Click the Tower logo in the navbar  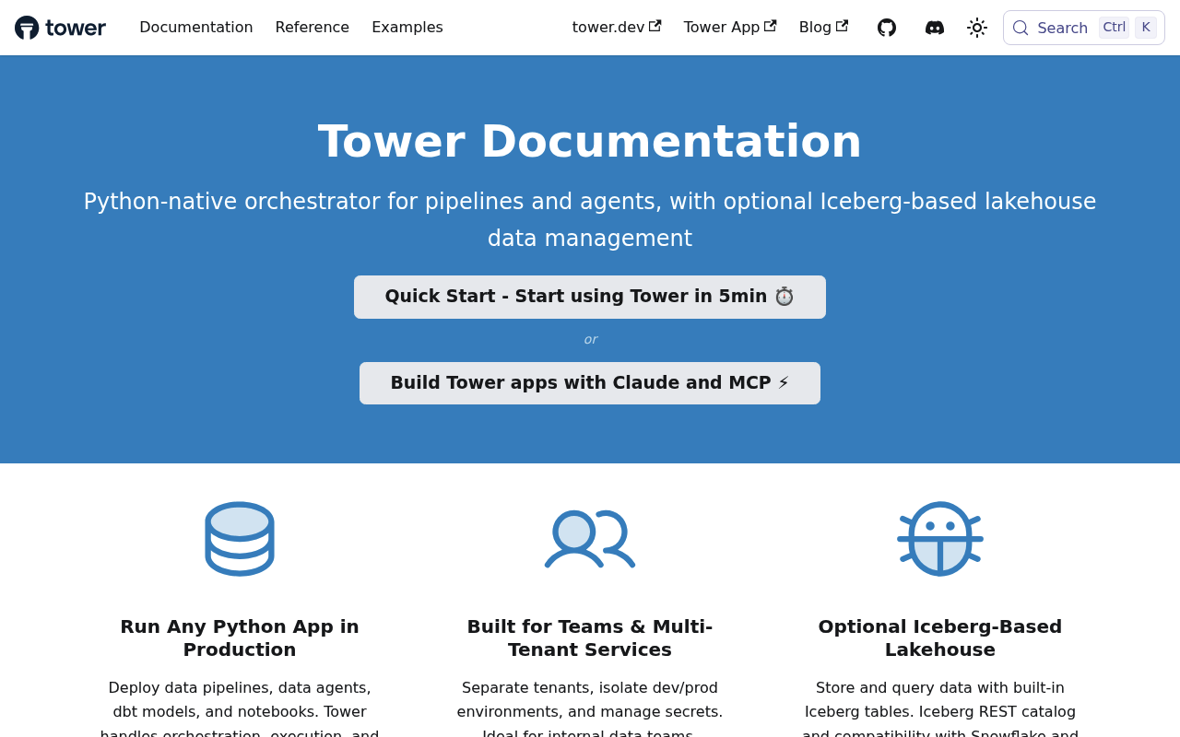[60, 28]
